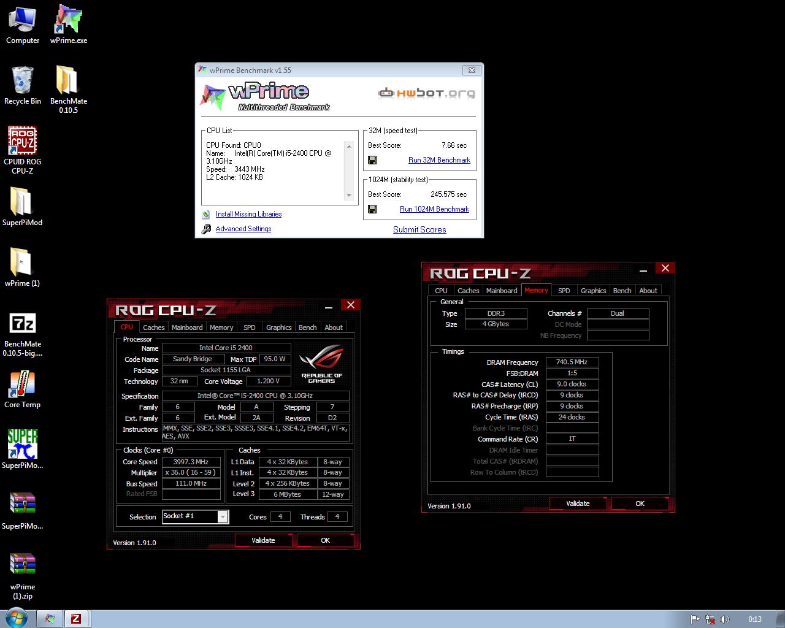The width and height of the screenshot is (785, 628).
Task: Open Advanced Settings link in wPrime
Action: coord(243,229)
